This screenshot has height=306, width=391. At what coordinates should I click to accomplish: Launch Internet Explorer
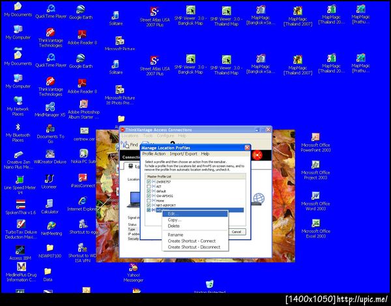pyautogui.click(x=83, y=201)
